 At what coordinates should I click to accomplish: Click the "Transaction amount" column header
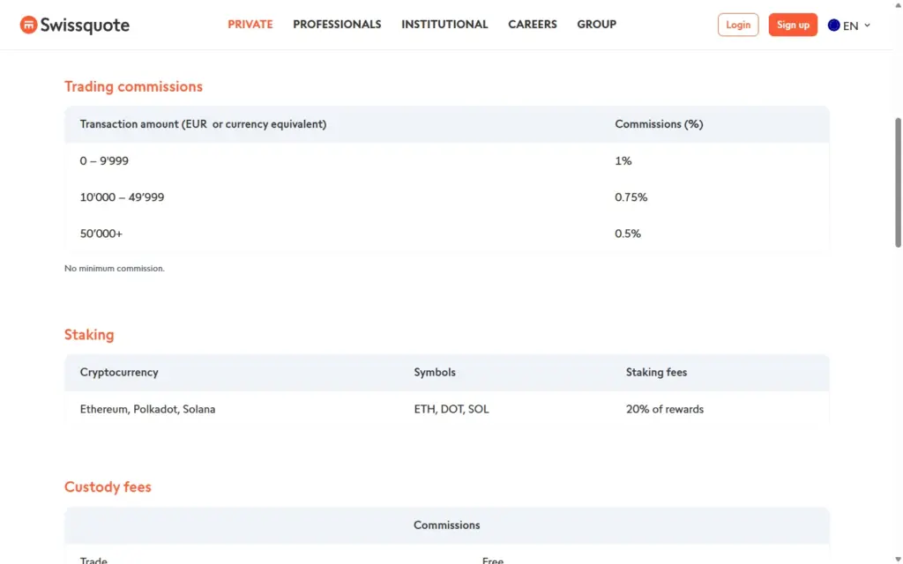click(x=204, y=124)
